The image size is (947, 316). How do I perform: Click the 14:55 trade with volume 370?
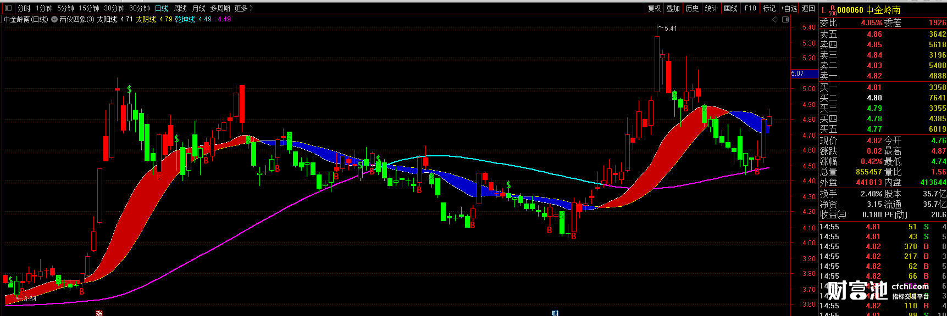tap(883, 246)
